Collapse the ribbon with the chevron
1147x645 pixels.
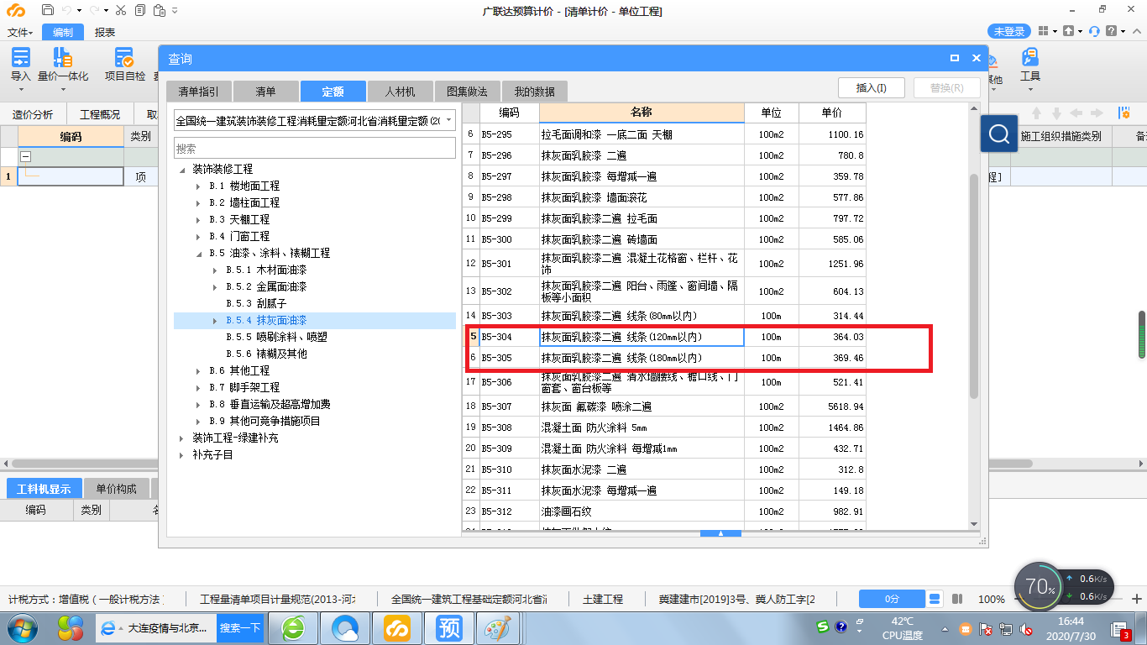(1136, 31)
